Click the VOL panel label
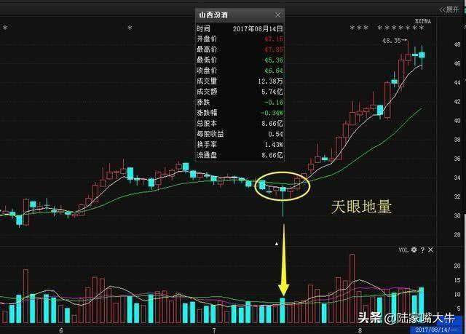The image size is (466, 334). 403,250
